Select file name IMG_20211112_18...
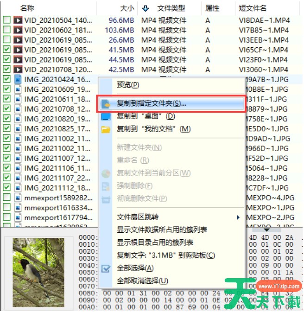Screen dimensions: 304x312 click(x=57, y=188)
